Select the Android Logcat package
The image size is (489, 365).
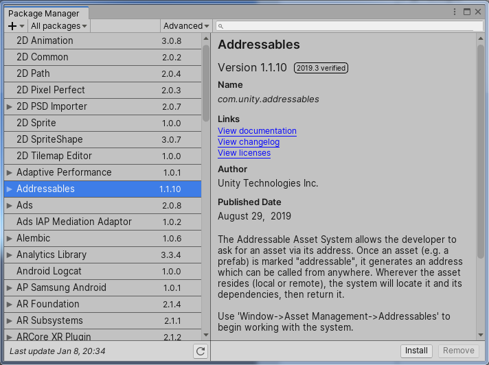(102, 272)
